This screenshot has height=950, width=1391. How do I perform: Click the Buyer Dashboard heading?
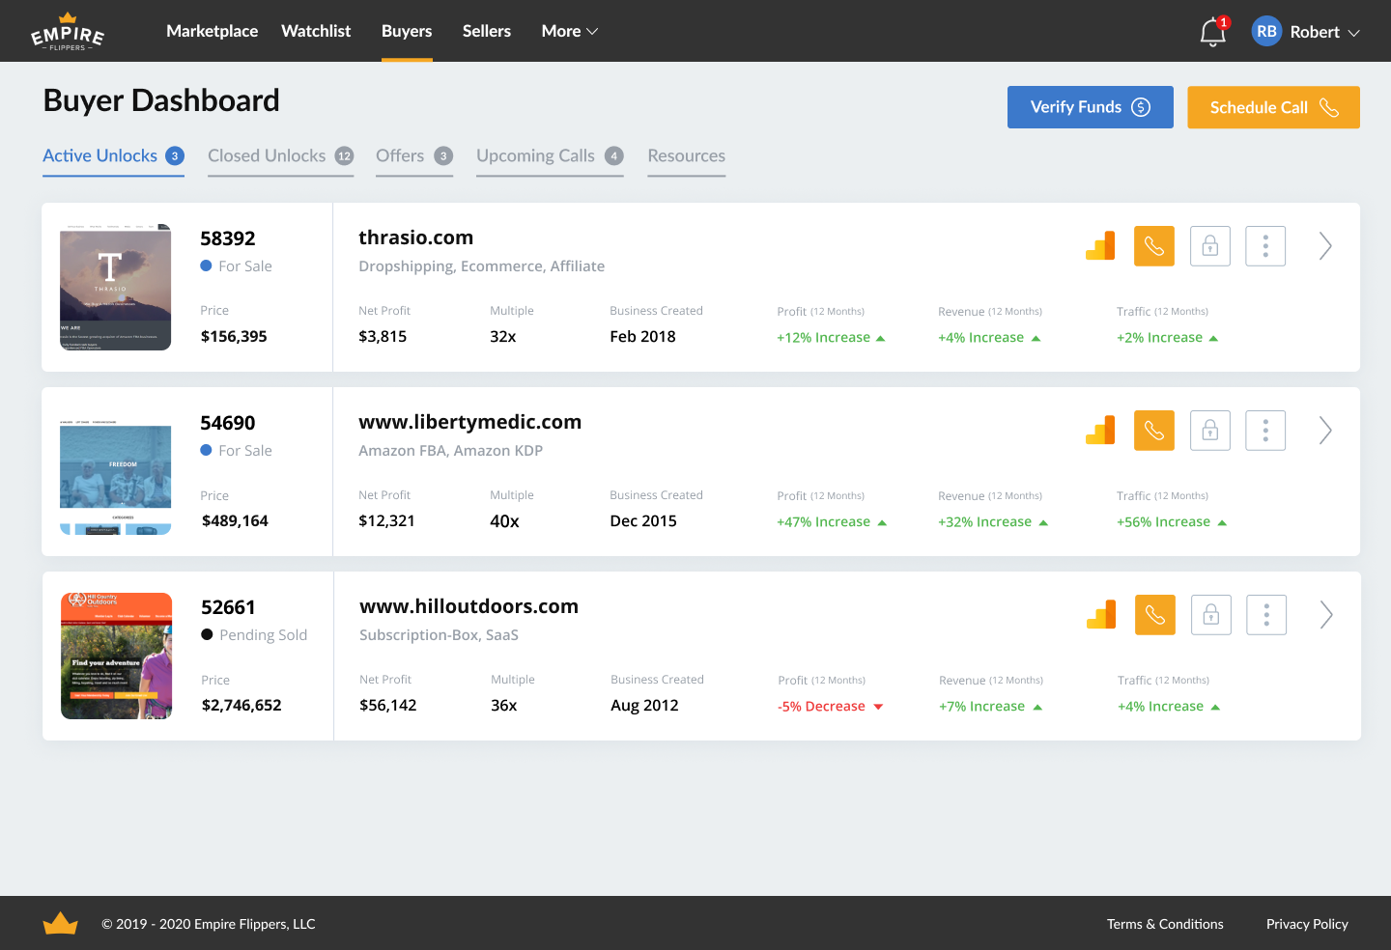pyautogui.click(x=161, y=100)
